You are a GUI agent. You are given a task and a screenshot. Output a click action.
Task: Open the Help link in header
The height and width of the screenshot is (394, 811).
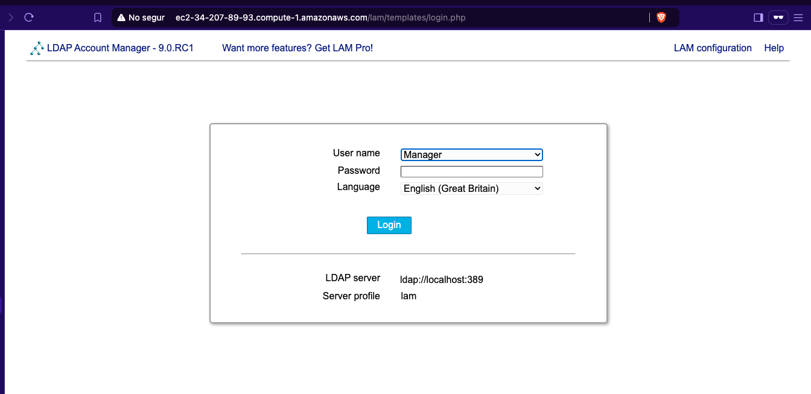774,48
